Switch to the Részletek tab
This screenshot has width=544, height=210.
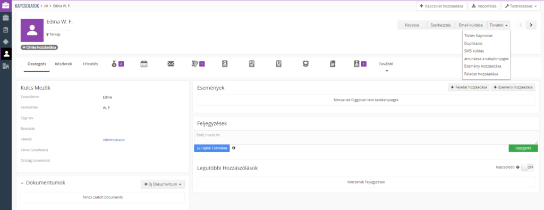[x=64, y=64]
